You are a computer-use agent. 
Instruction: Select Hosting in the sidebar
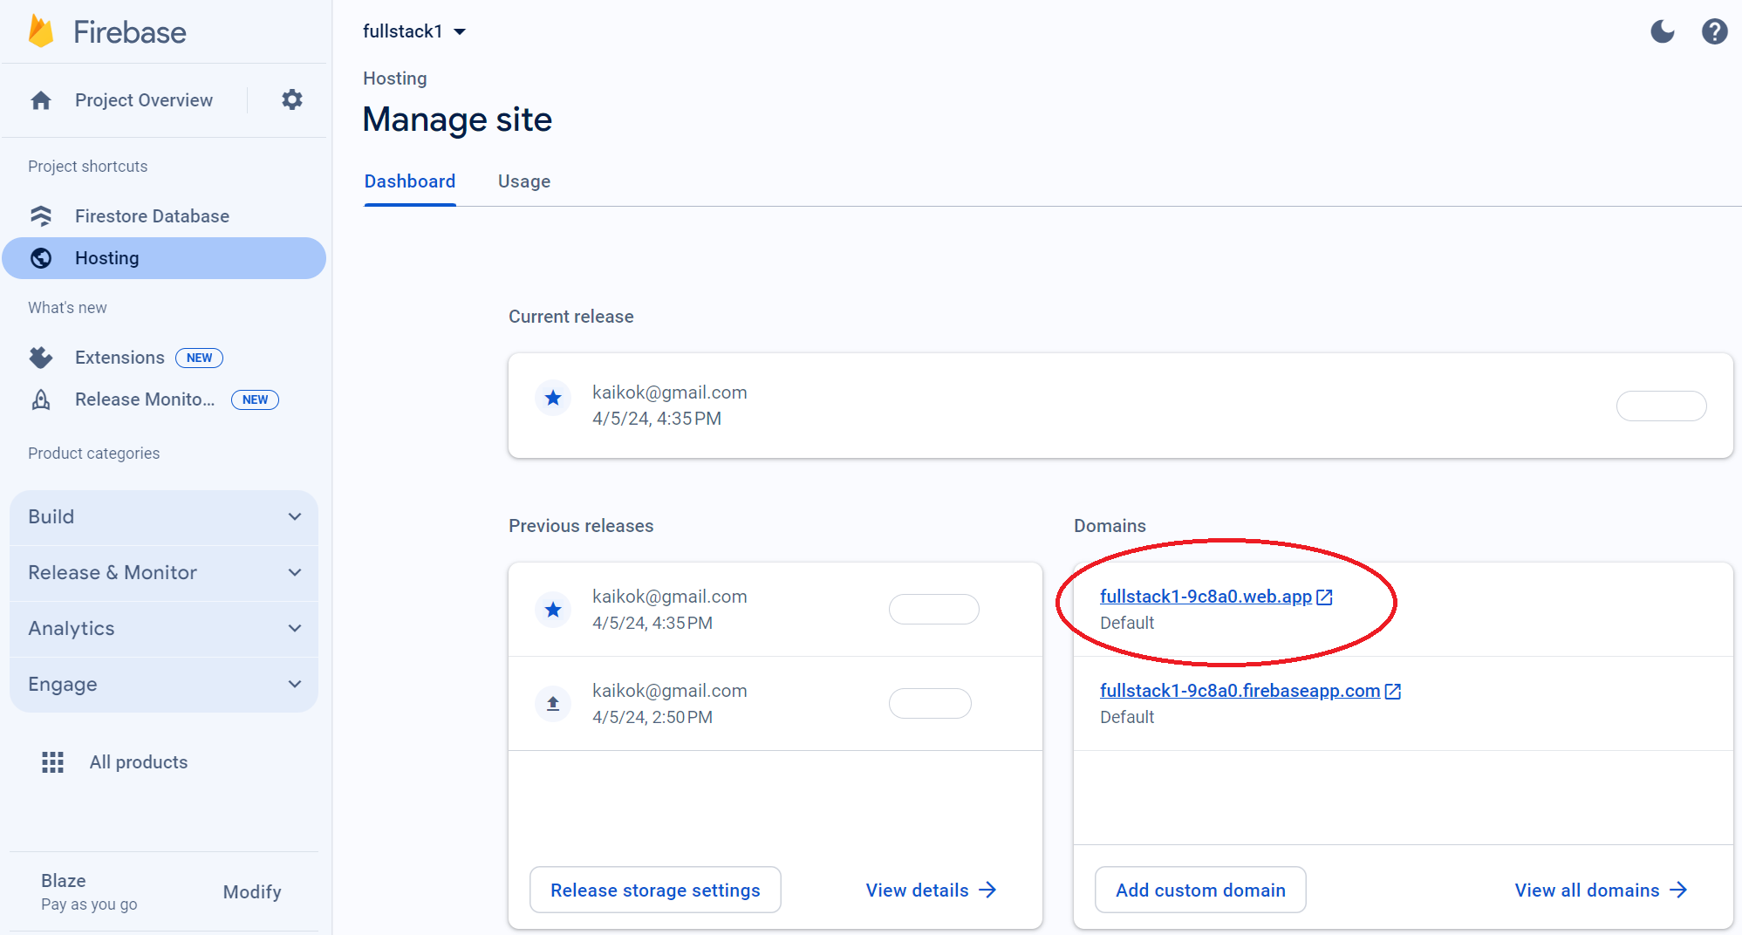106,258
